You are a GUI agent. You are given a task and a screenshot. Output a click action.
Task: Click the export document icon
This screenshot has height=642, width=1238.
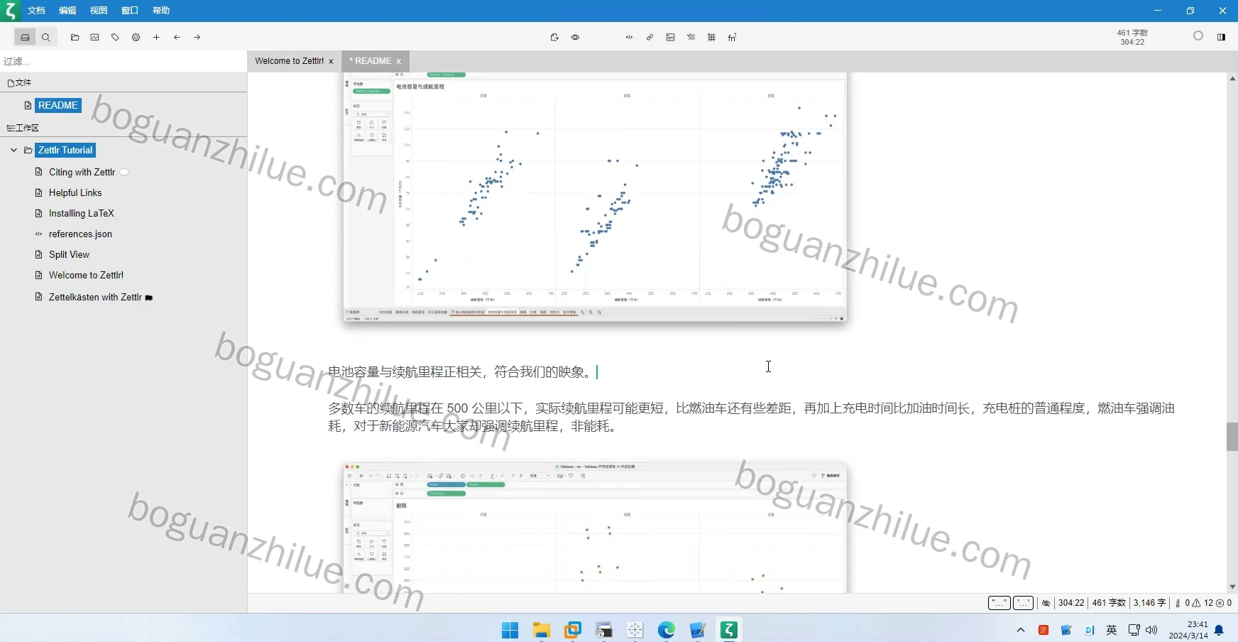(x=554, y=37)
